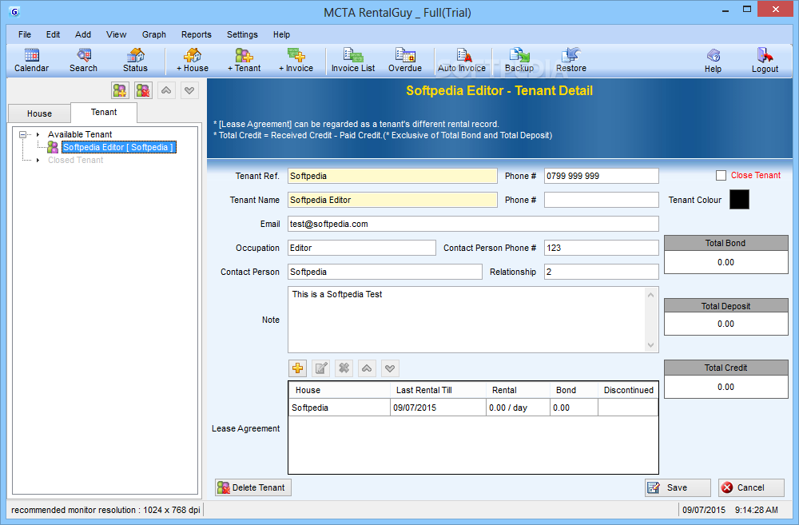The width and height of the screenshot is (799, 525).
Task: Click the app icon in title bar
Action: tap(14, 11)
